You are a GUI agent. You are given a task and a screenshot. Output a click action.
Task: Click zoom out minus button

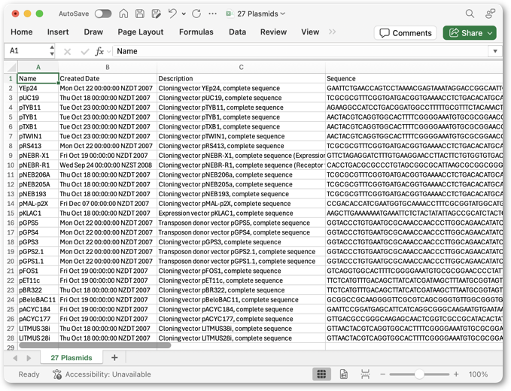(382, 374)
